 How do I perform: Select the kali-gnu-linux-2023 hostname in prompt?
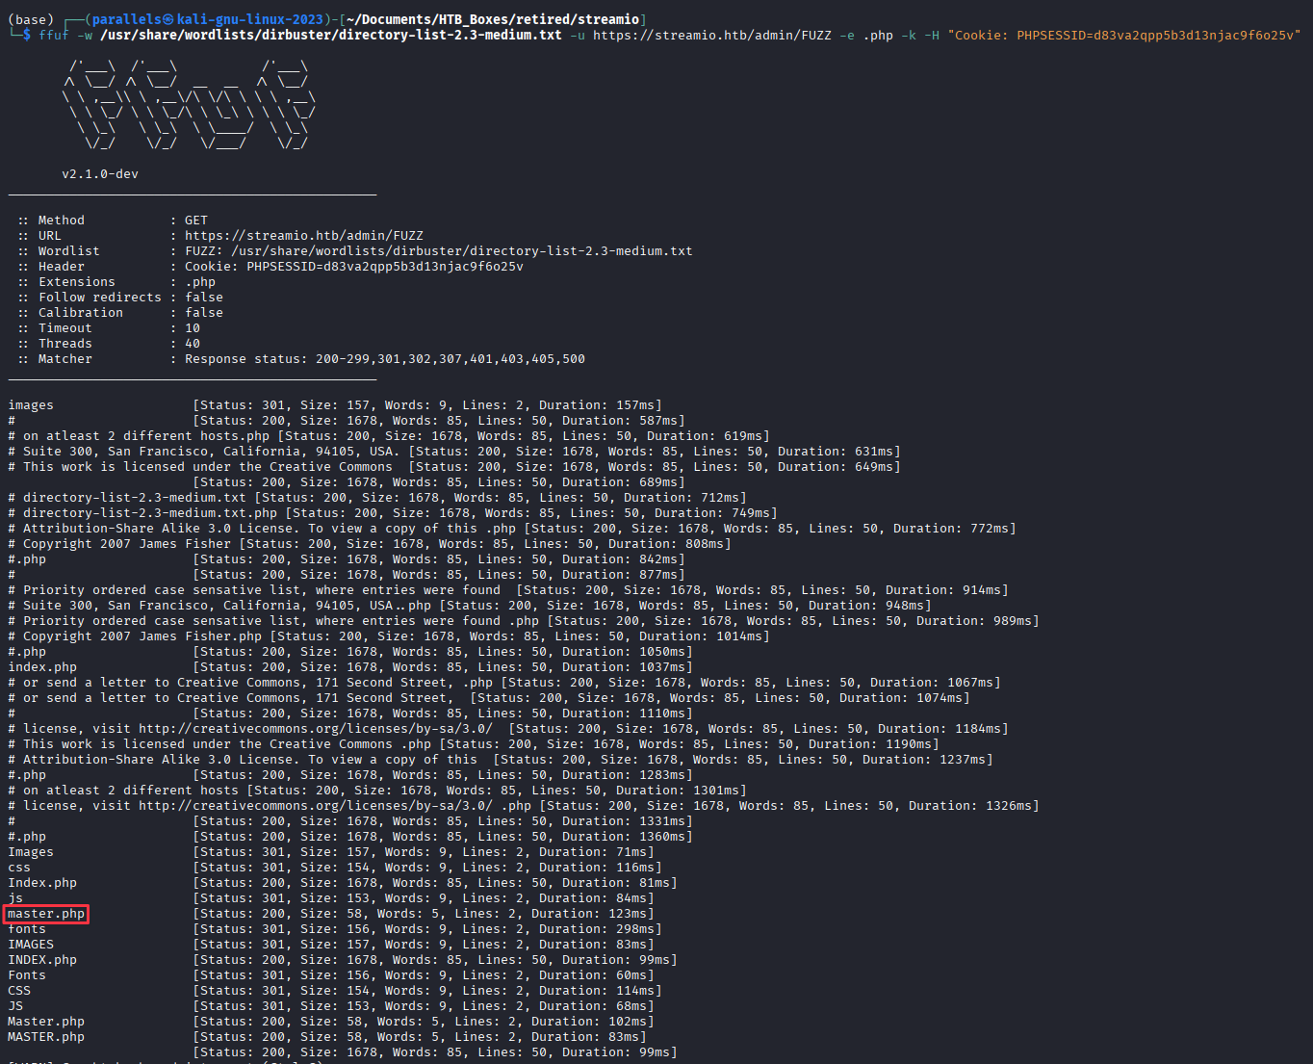click(250, 19)
